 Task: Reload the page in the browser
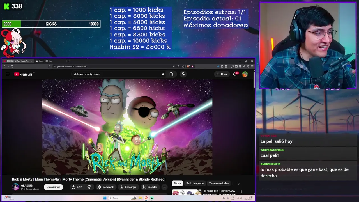coord(12,66)
